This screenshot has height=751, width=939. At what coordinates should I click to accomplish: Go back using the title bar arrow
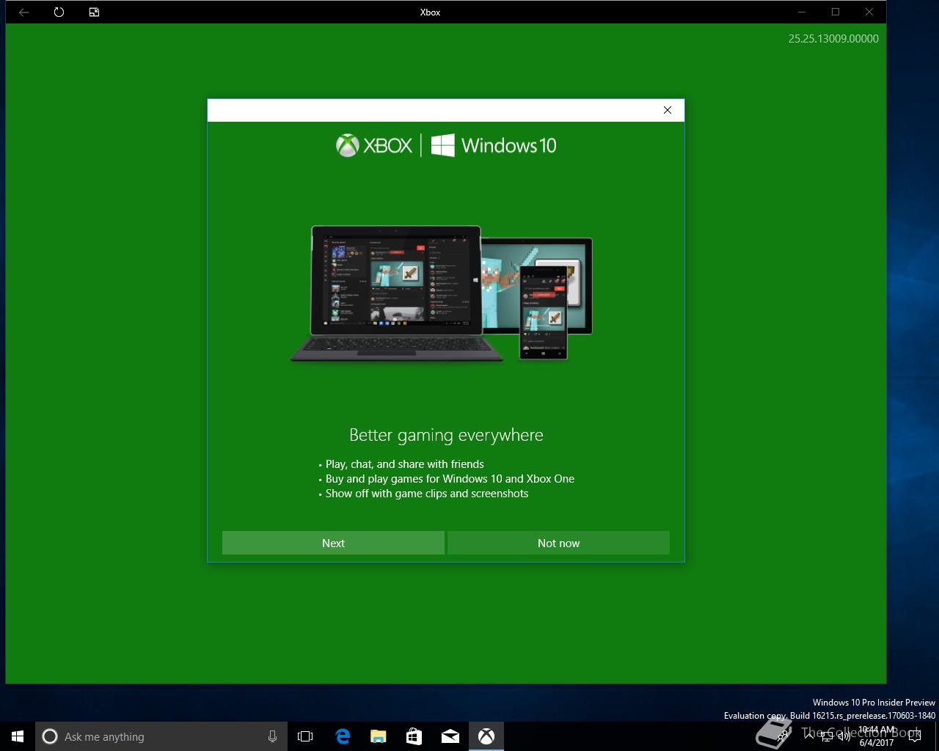click(23, 12)
